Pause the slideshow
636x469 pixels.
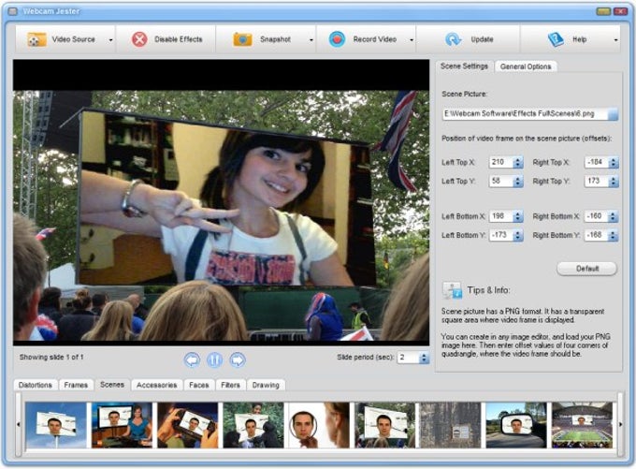pos(214,359)
